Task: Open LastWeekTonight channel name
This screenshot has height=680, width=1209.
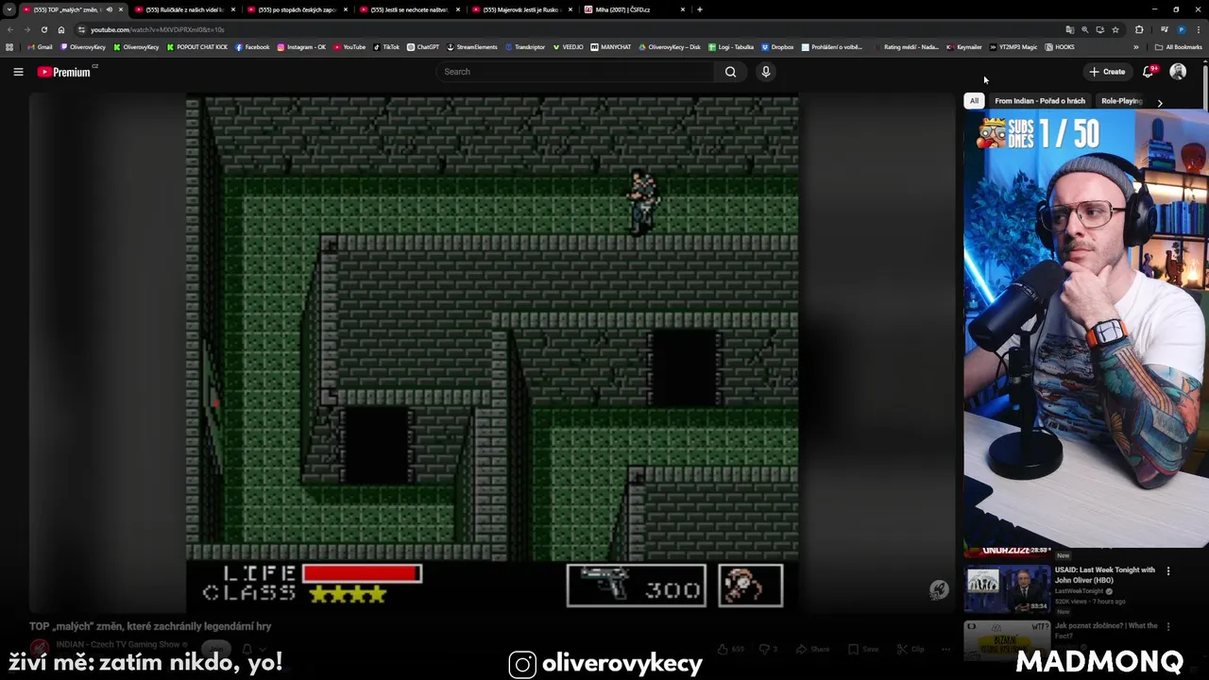Action: (1081, 591)
